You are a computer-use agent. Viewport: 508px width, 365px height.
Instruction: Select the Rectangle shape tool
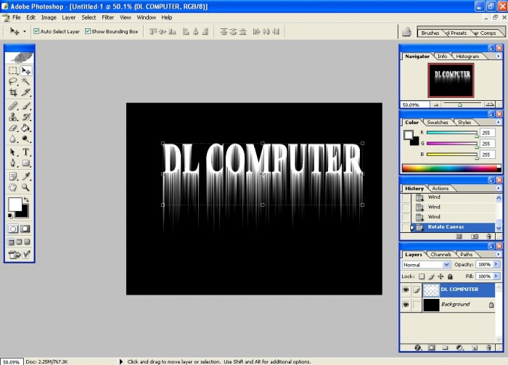coord(26,163)
